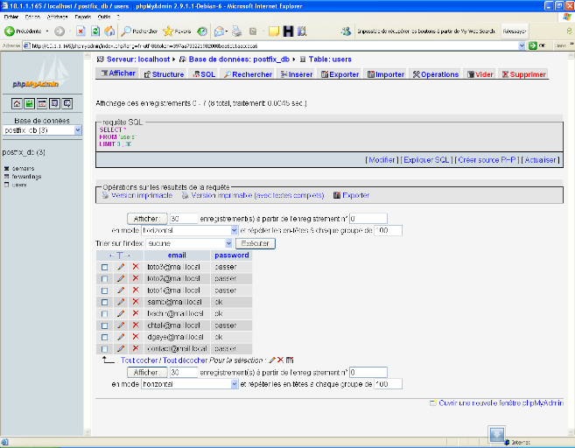This screenshot has height=448, width=575.
Task: Tick the checkbox for toto2@mail.local row
Action: point(105,278)
